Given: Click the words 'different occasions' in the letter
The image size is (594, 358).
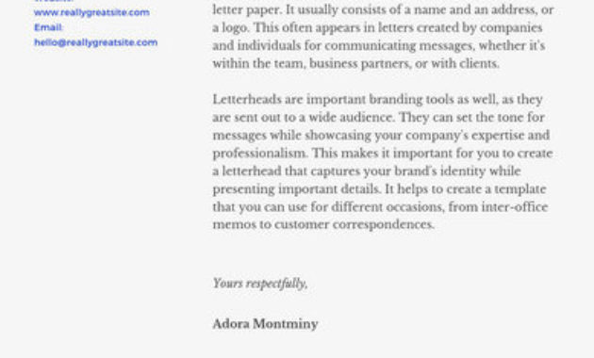Looking at the screenshot, I should 387,207.
